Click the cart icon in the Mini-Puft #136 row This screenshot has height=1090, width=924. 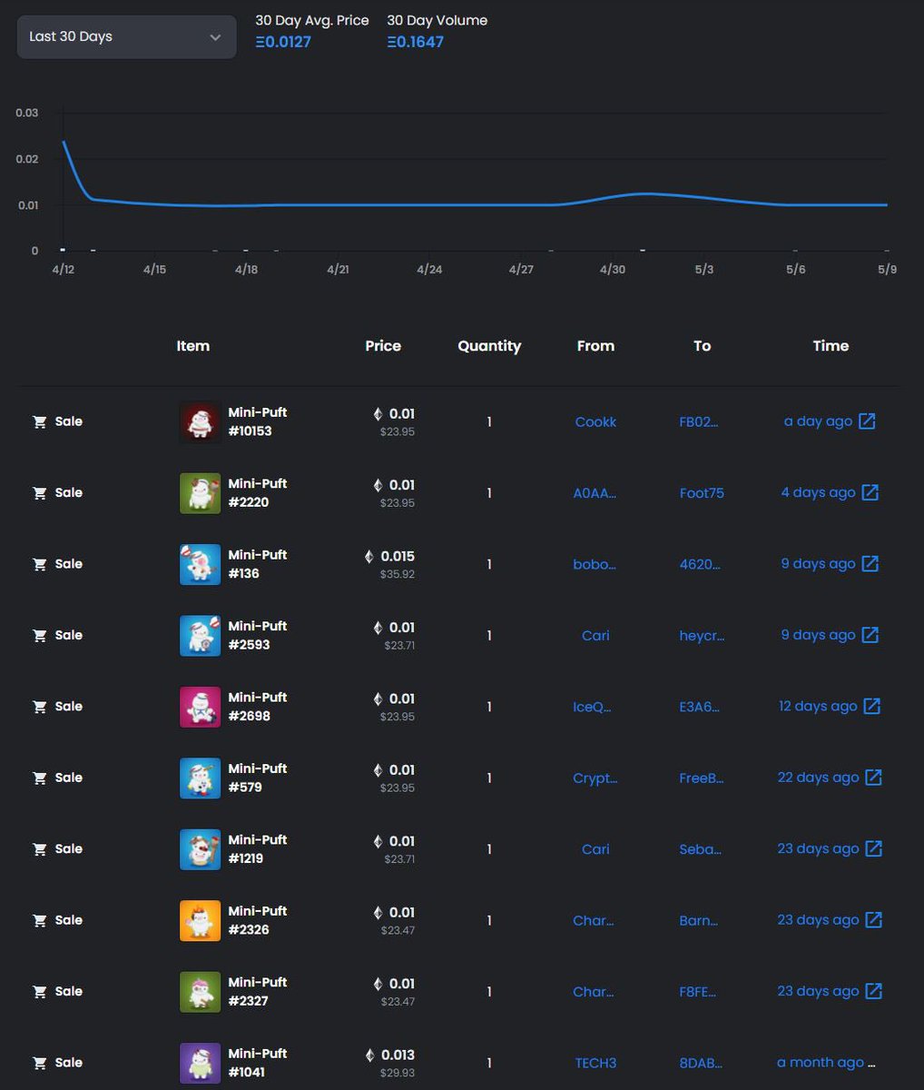pyautogui.click(x=39, y=564)
